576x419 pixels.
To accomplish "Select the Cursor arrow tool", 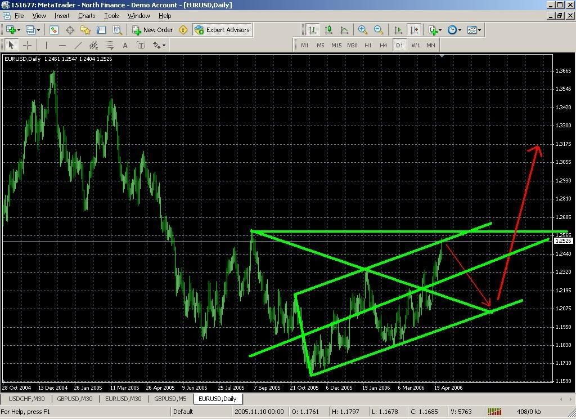I will click(x=11, y=45).
